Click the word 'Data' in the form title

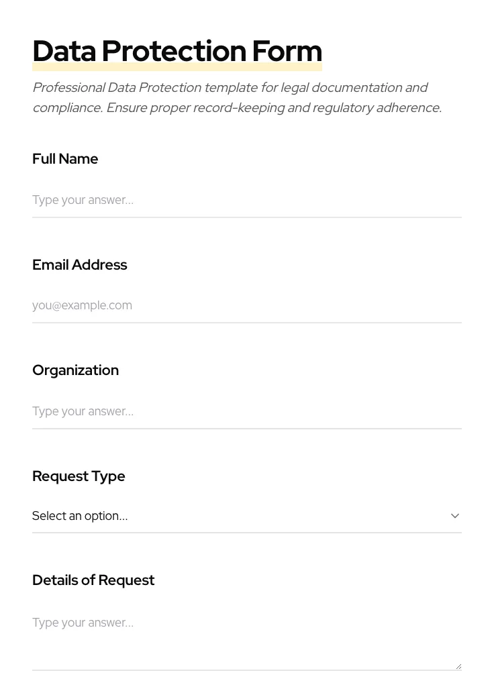point(64,52)
